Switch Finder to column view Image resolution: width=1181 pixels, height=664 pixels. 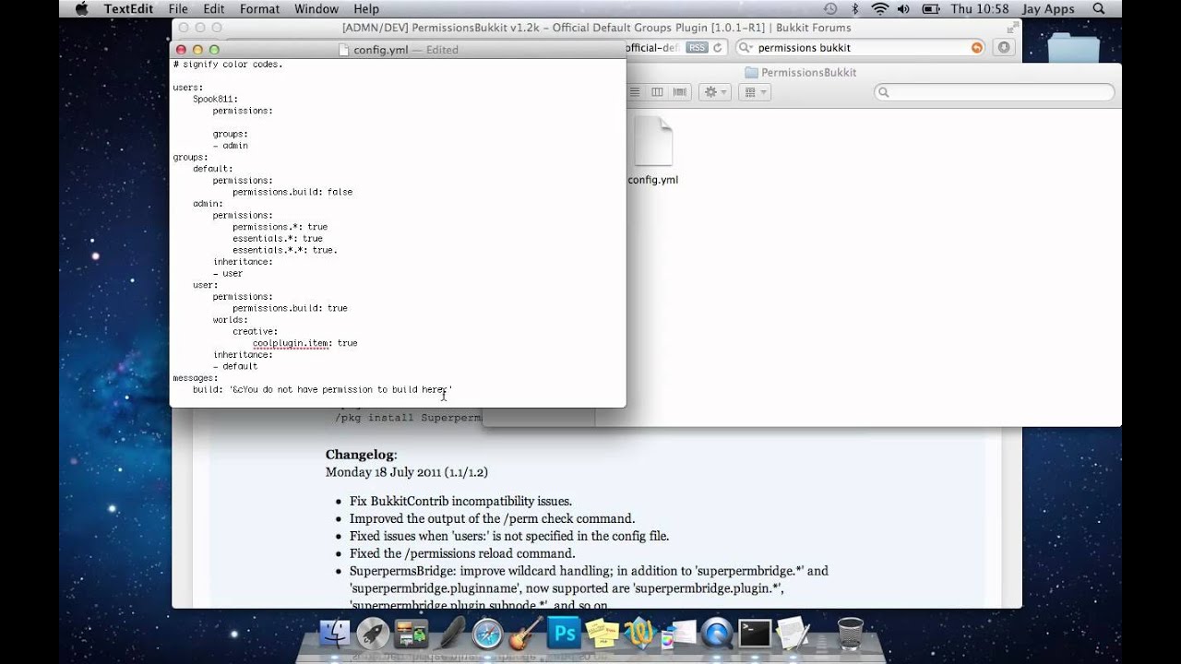point(657,92)
